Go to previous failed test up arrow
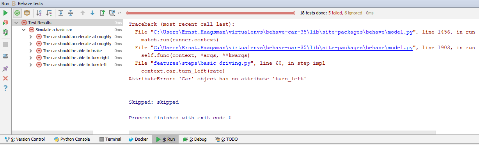Image resolution: width=479 pixels, height=145 pixels. pos(83,13)
